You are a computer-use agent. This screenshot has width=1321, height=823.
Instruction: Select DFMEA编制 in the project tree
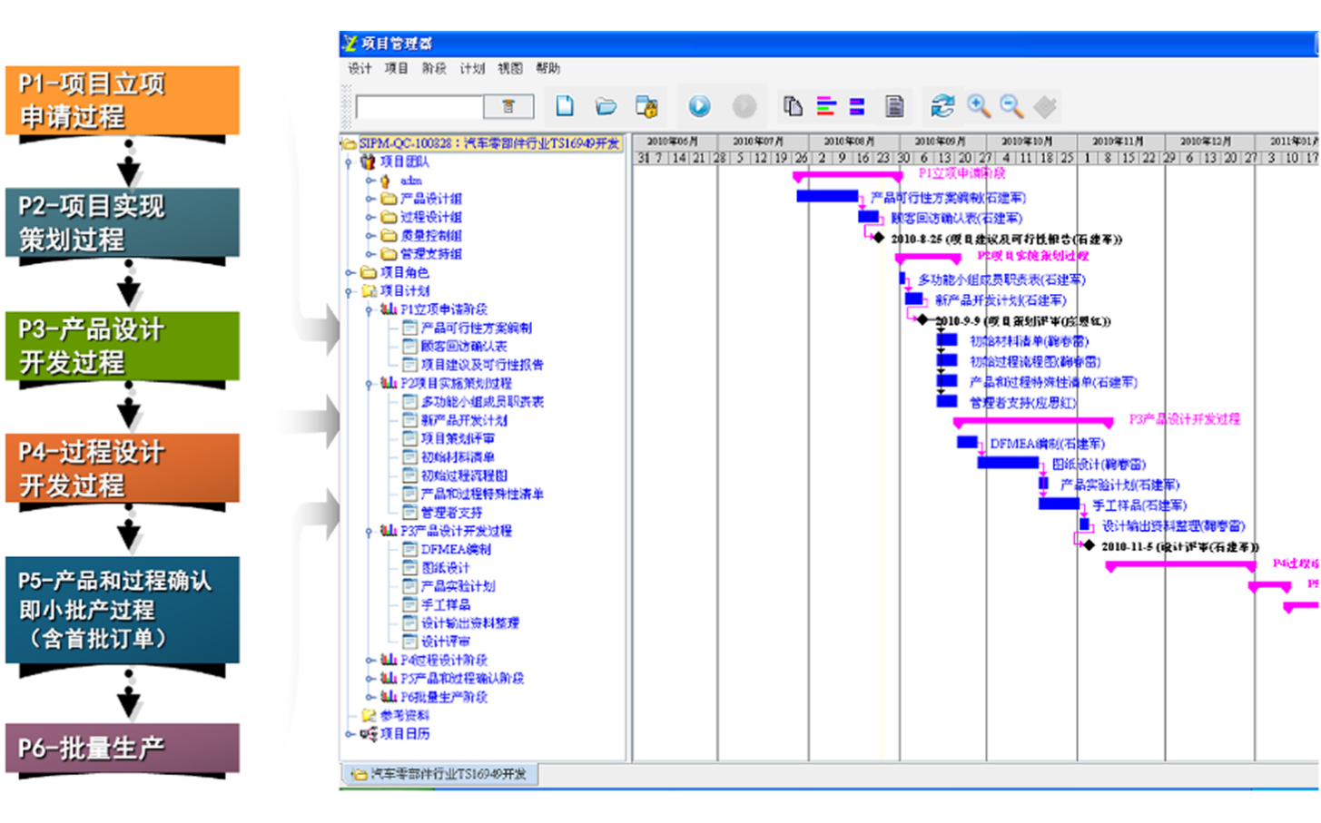[456, 549]
